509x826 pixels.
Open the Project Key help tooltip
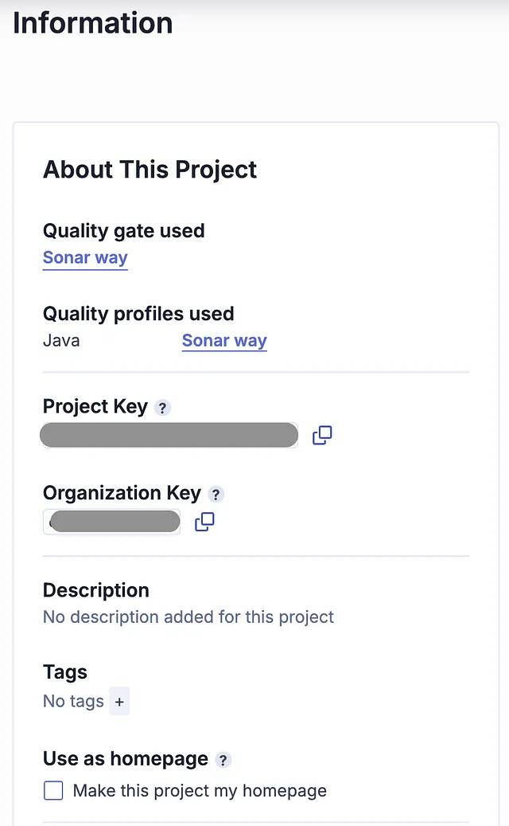[162, 407]
